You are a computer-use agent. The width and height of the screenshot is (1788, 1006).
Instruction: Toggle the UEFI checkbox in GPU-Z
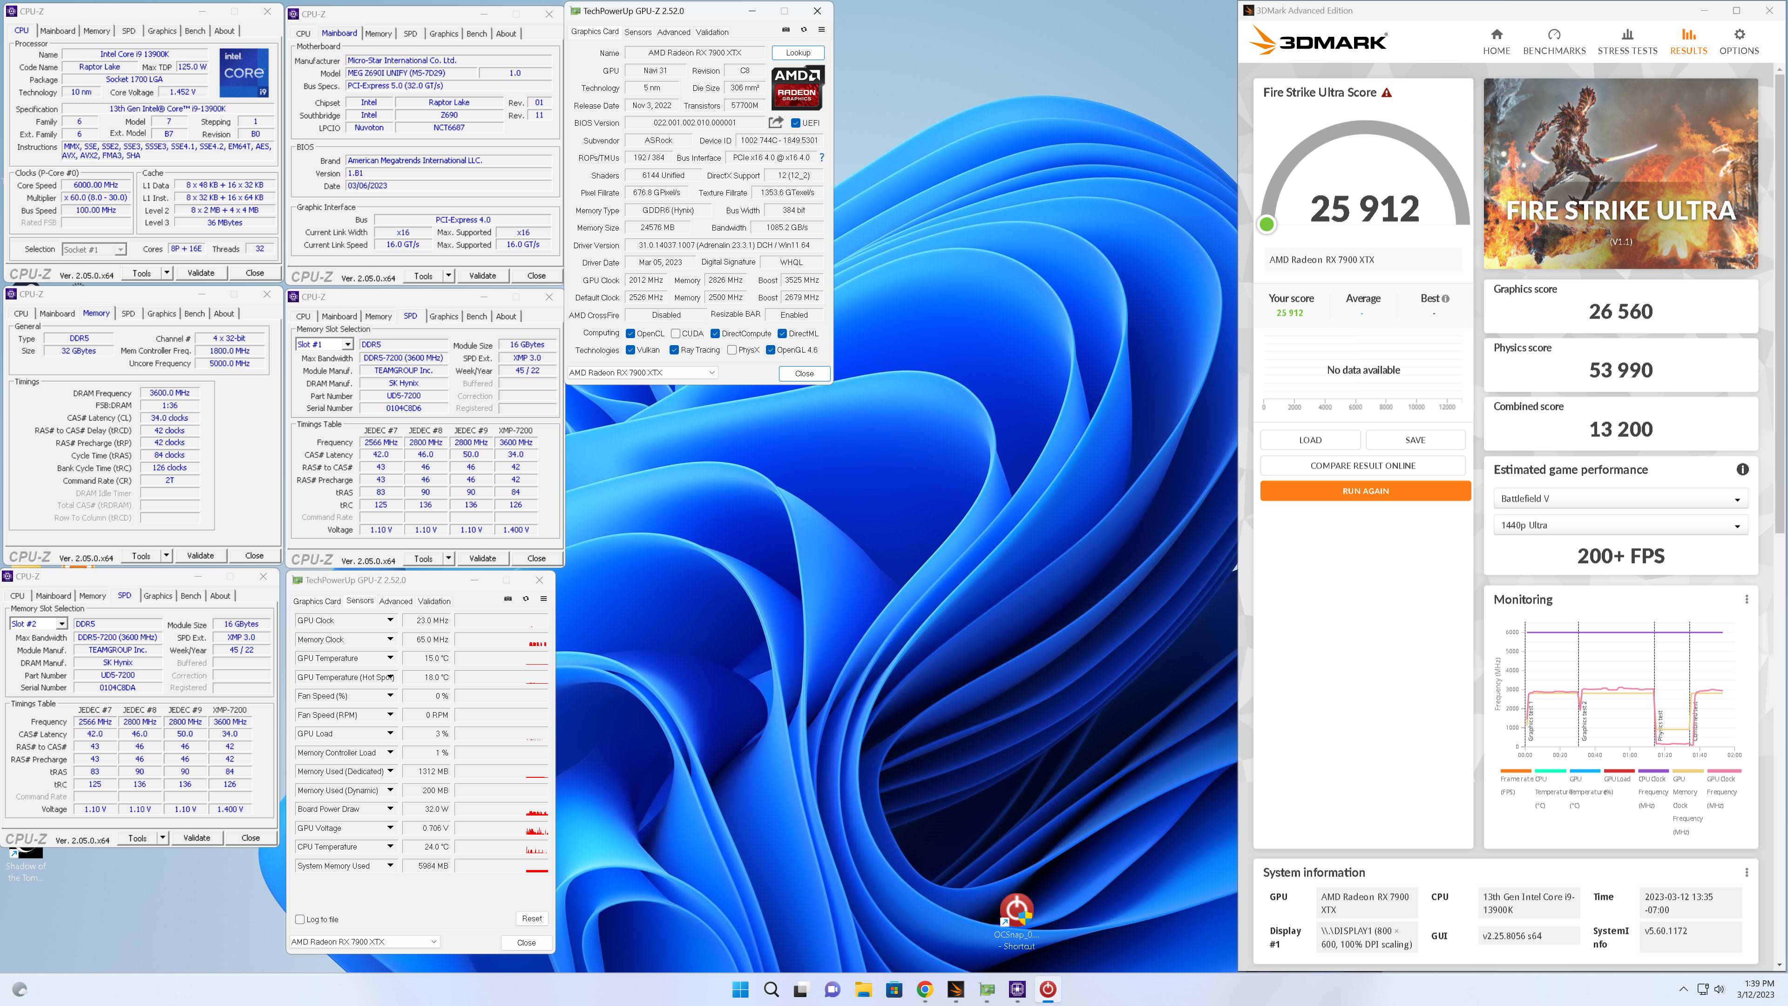[795, 123]
